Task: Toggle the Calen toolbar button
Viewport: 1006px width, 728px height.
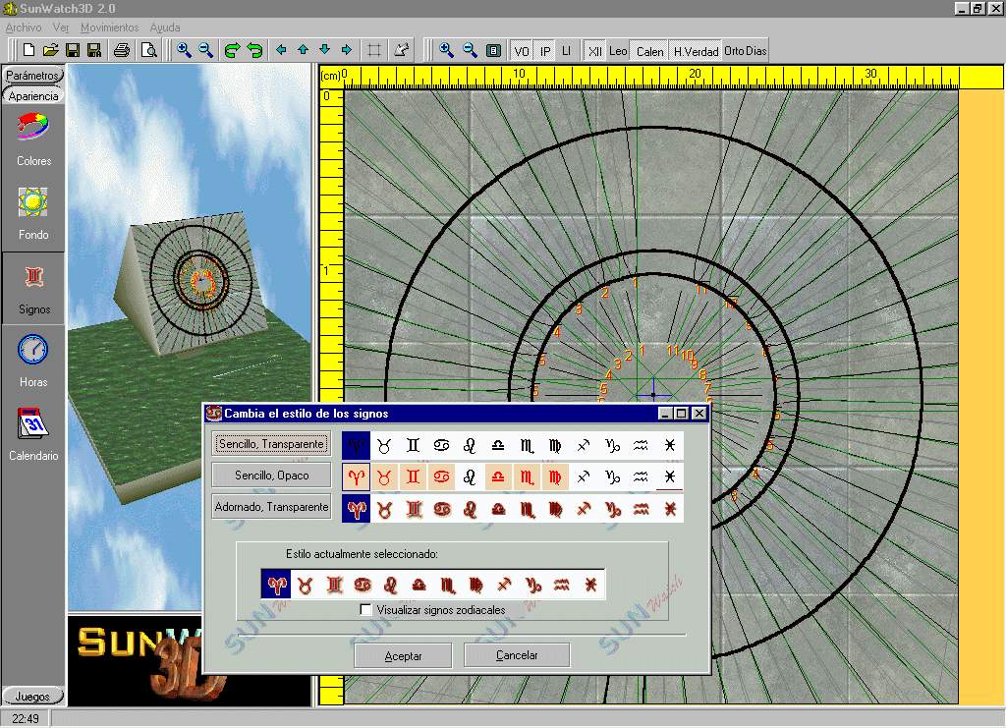Action: coord(649,51)
